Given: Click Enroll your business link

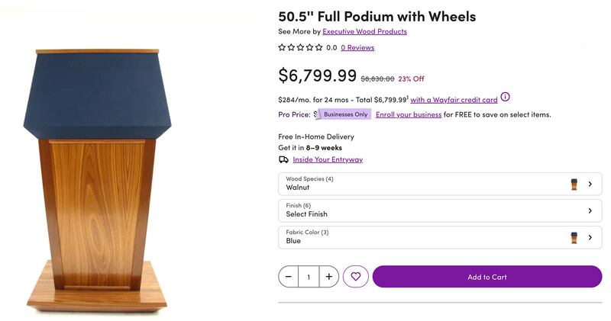Looking at the screenshot, I should pos(409,114).
